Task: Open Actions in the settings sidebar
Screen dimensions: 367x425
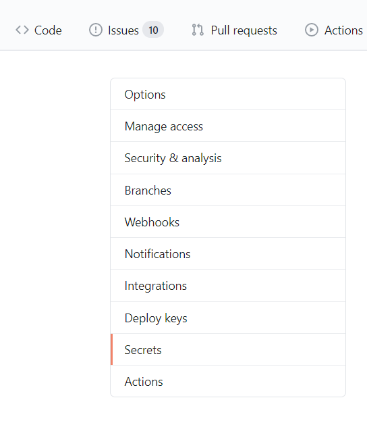Action: point(228,381)
